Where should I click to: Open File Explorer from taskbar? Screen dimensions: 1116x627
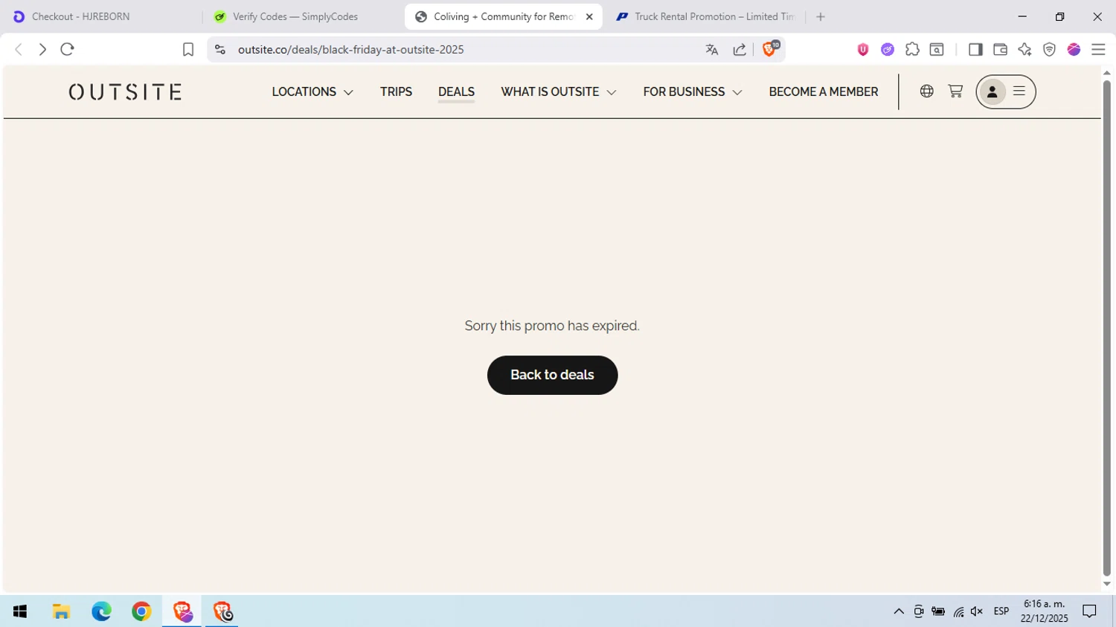[x=61, y=611]
